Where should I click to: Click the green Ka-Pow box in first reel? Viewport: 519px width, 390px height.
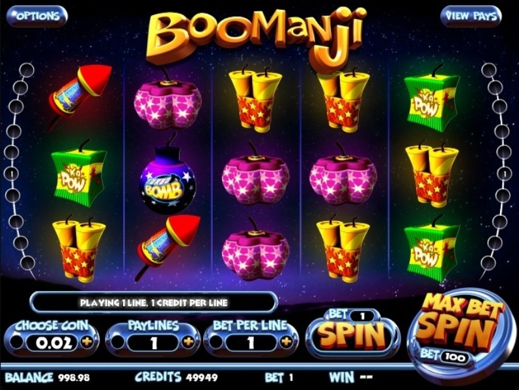click(x=79, y=173)
